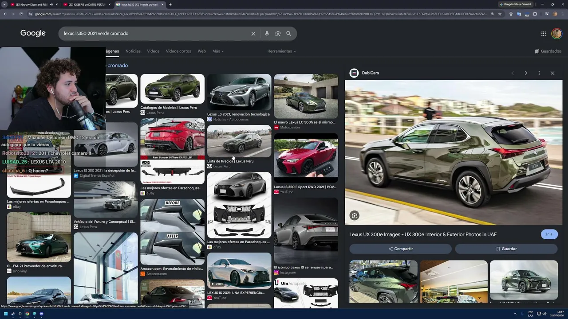This screenshot has width=568, height=319.
Task: Open the Catálogos de Modelos Lexus Peru thumbnail
Action: pyautogui.click(x=172, y=89)
